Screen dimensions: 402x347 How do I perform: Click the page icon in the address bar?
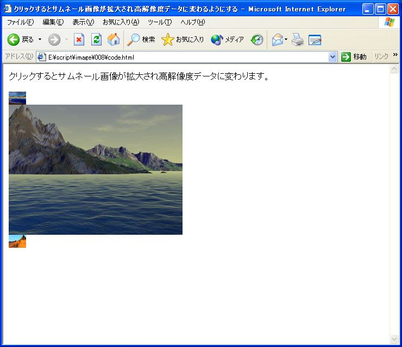click(42, 57)
